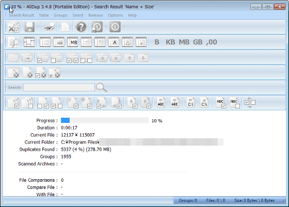Select the B size unit
This screenshot has width=289, height=207.
click(x=157, y=42)
